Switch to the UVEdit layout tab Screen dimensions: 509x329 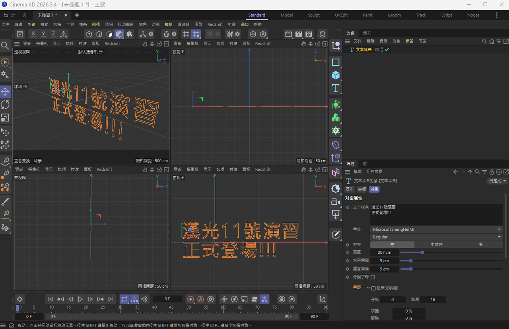[x=341, y=15]
